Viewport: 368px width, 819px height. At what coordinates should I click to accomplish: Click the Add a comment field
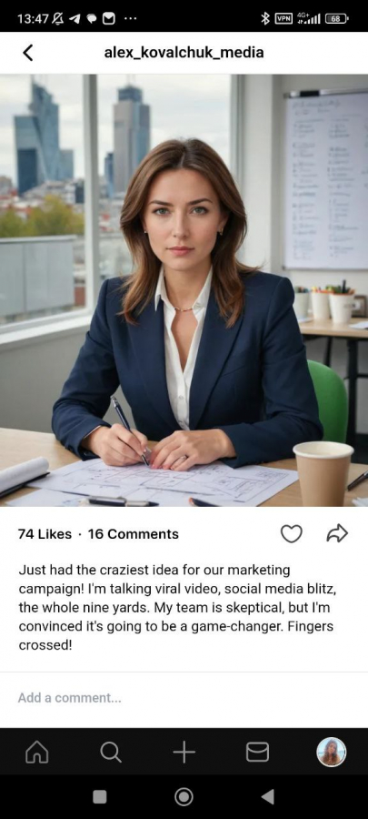click(x=184, y=698)
